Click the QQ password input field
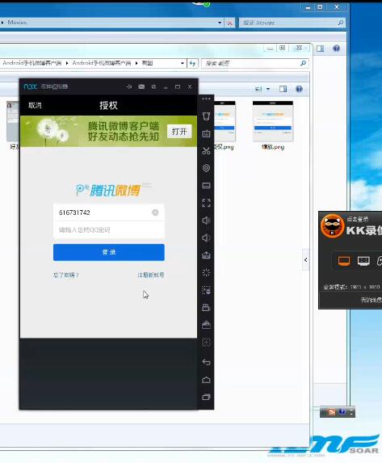This screenshot has width=382, height=463. tap(109, 229)
